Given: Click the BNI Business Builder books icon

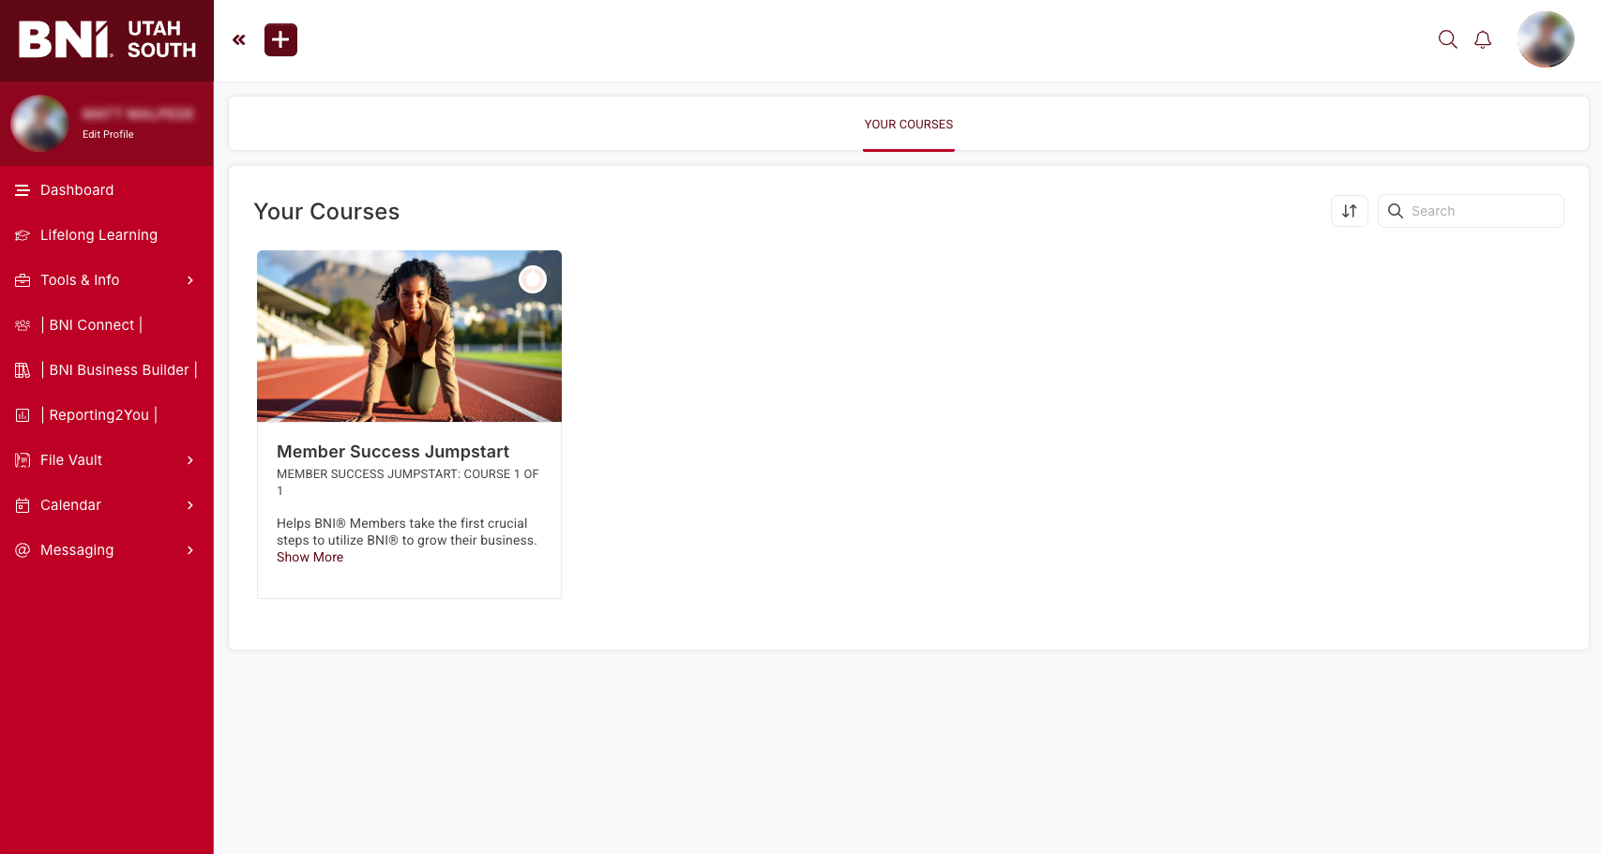Looking at the screenshot, I should pos(23,370).
